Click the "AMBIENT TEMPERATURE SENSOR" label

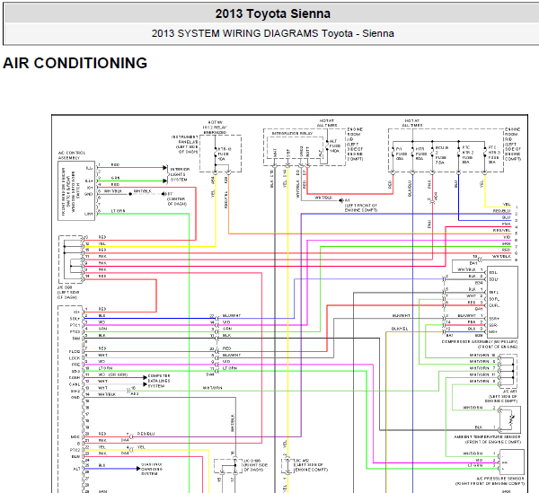coord(487,436)
